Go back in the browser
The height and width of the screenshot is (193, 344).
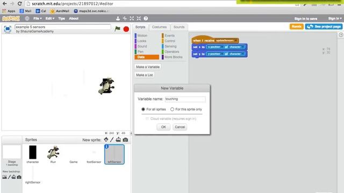pos(5,4)
